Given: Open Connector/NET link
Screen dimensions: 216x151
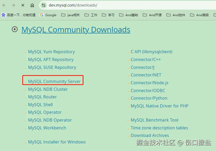Looking at the screenshot, I should [146, 75].
